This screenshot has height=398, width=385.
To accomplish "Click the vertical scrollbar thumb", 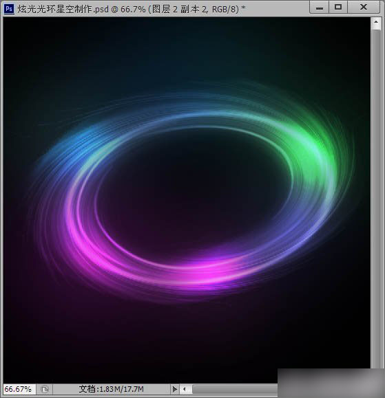I will 376,199.
